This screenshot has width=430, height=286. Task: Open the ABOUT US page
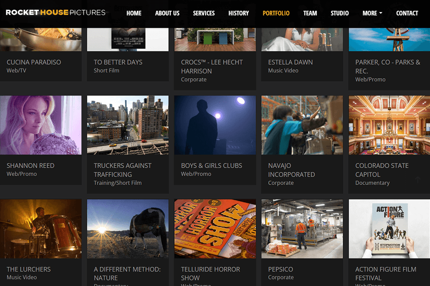click(x=167, y=13)
